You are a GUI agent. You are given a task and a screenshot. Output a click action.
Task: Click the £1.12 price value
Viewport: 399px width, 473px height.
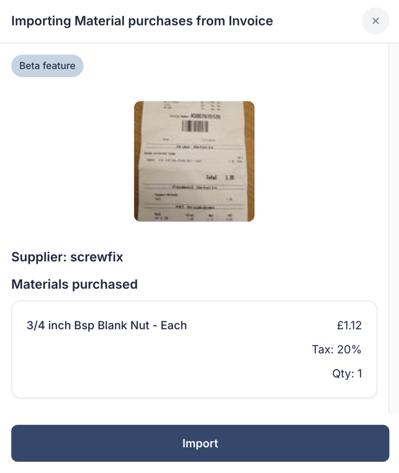(349, 325)
